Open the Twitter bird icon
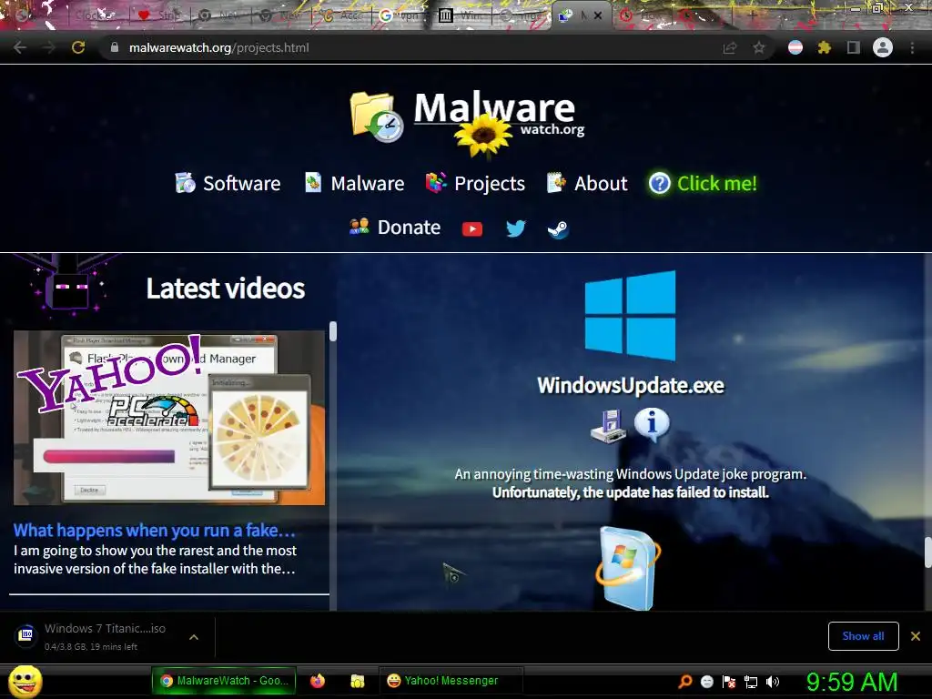Viewport: 932px width, 699px height. [x=515, y=228]
